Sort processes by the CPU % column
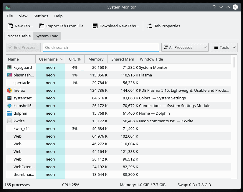The image size is (243, 192). point(75,59)
